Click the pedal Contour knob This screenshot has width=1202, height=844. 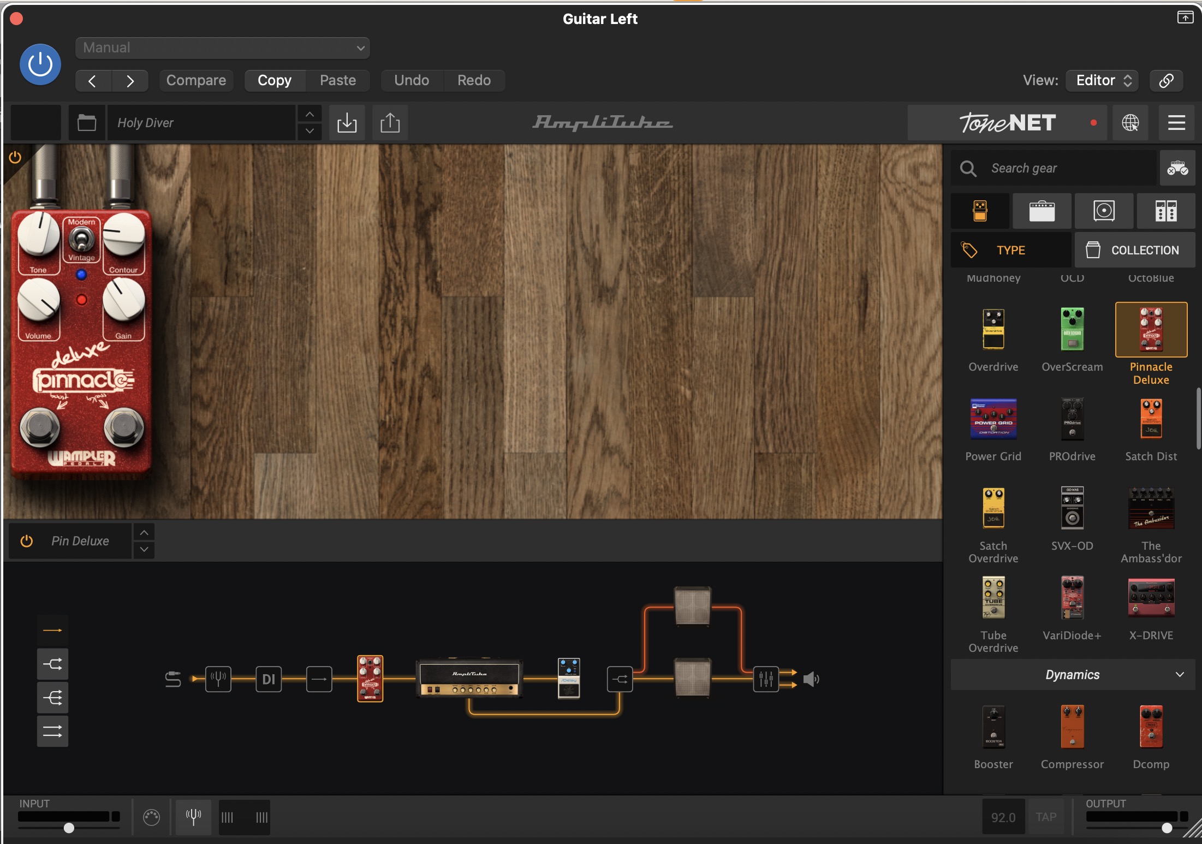tap(124, 234)
